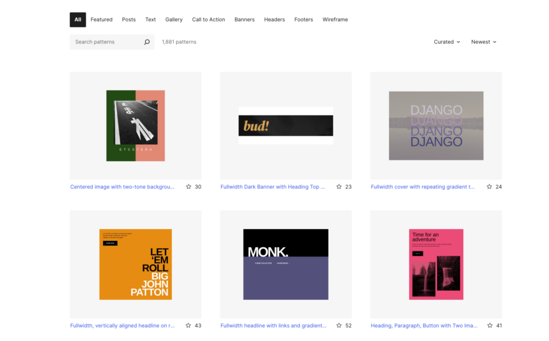The image size is (549, 341).
Task: Open Fullwidth Dark Banner with Heading link
Action: (x=272, y=187)
